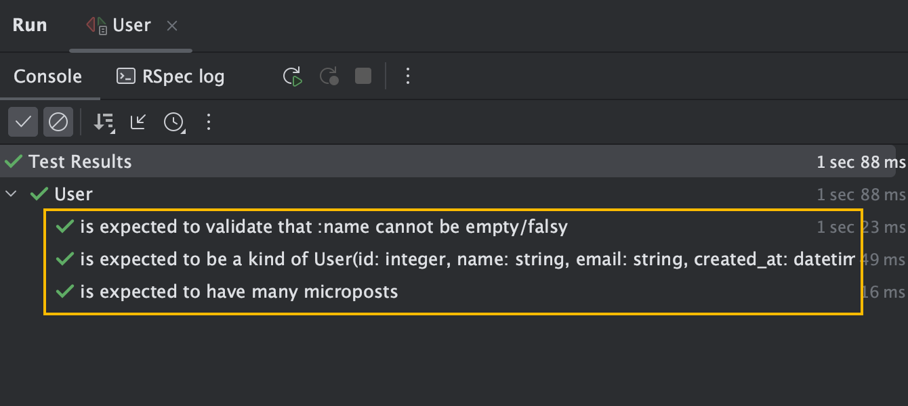Collapse the User test group
908x406 pixels.
pyautogui.click(x=11, y=194)
